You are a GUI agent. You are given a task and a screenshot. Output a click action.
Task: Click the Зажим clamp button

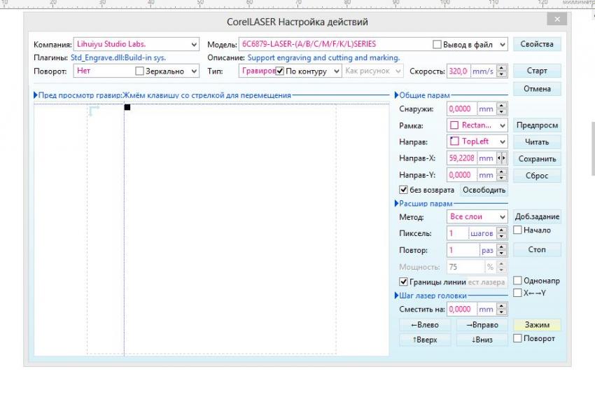537,325
